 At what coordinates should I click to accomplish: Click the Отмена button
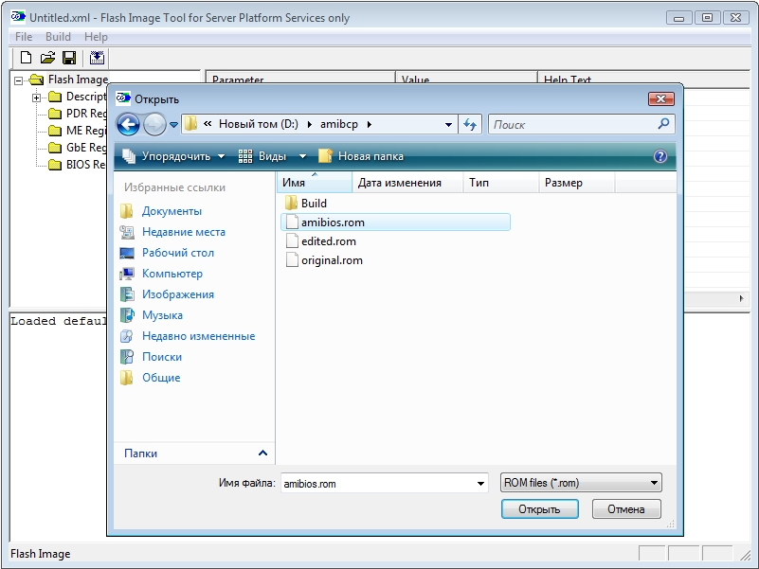pos(625,508)
